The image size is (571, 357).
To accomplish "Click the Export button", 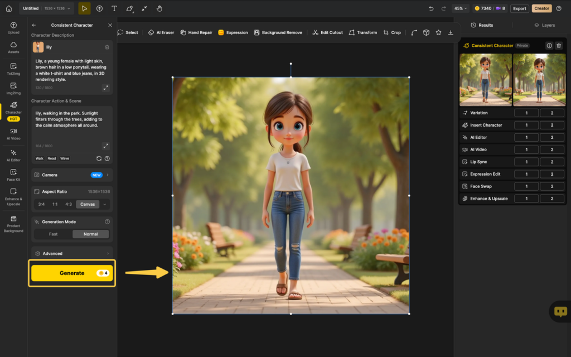I will point(519,8).
